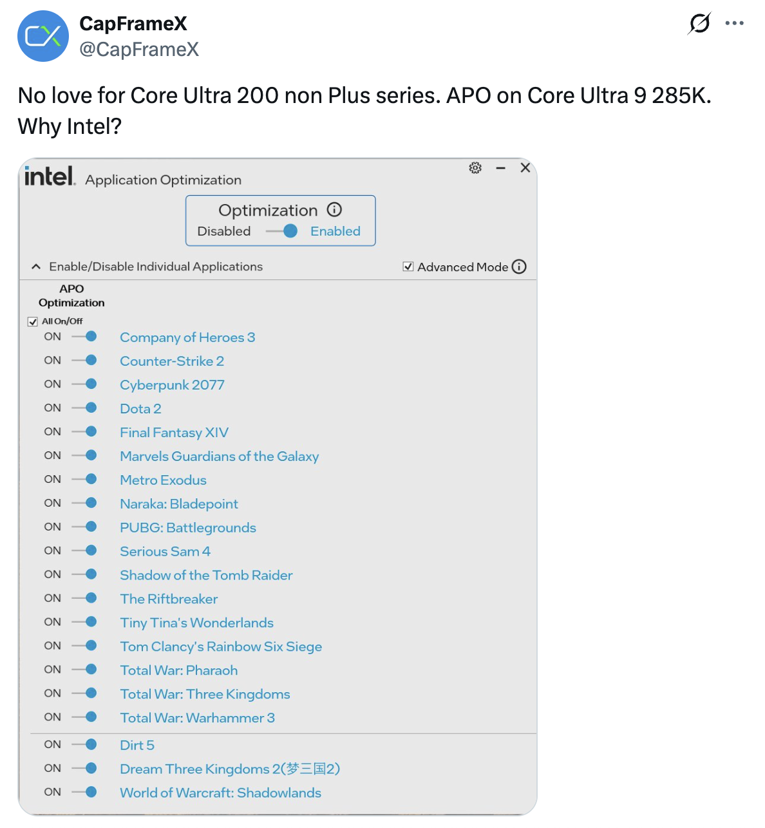Open the APO settings gear icon
This screenshot has height=828, width=765.
pyautogui.click(x=475, y=168)
